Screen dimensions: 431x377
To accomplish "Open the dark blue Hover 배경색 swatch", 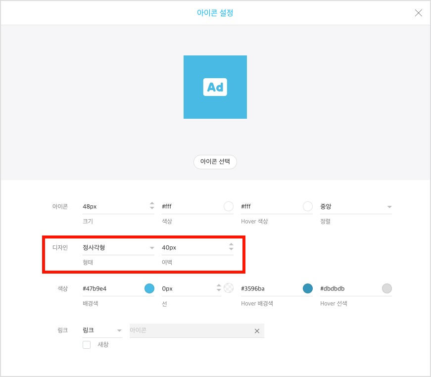I will (x=308, y=288).
